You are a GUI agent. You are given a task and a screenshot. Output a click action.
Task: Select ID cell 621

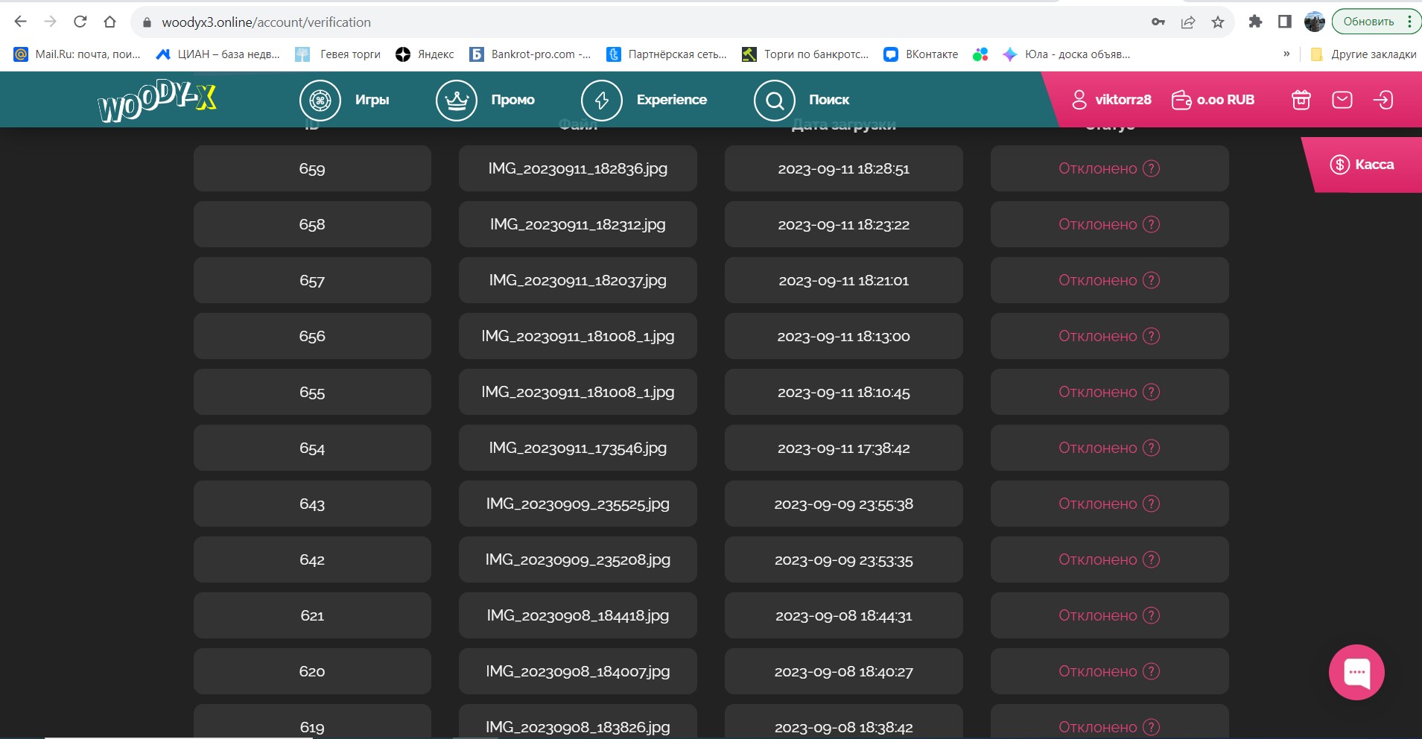click(x=312, y=615)
